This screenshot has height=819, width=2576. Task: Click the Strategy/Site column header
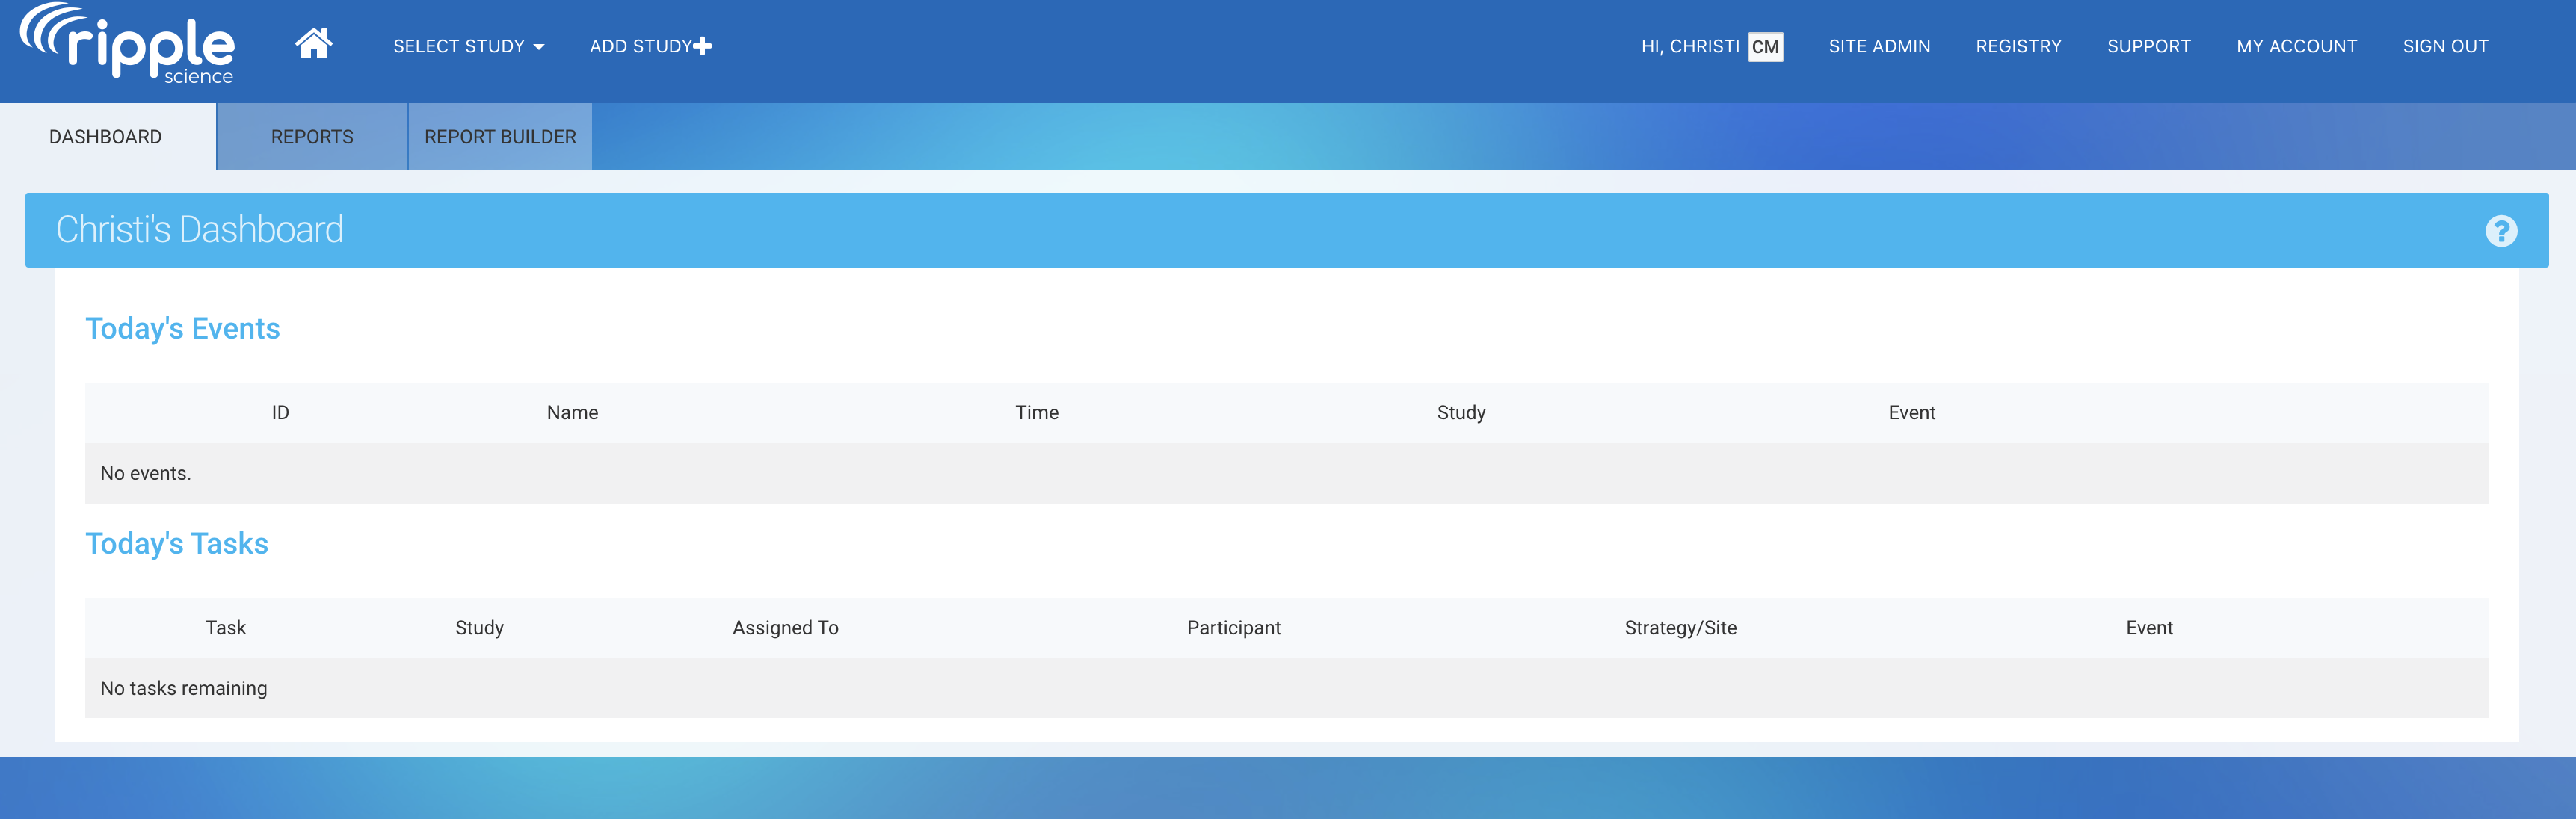coord(1680,628)
